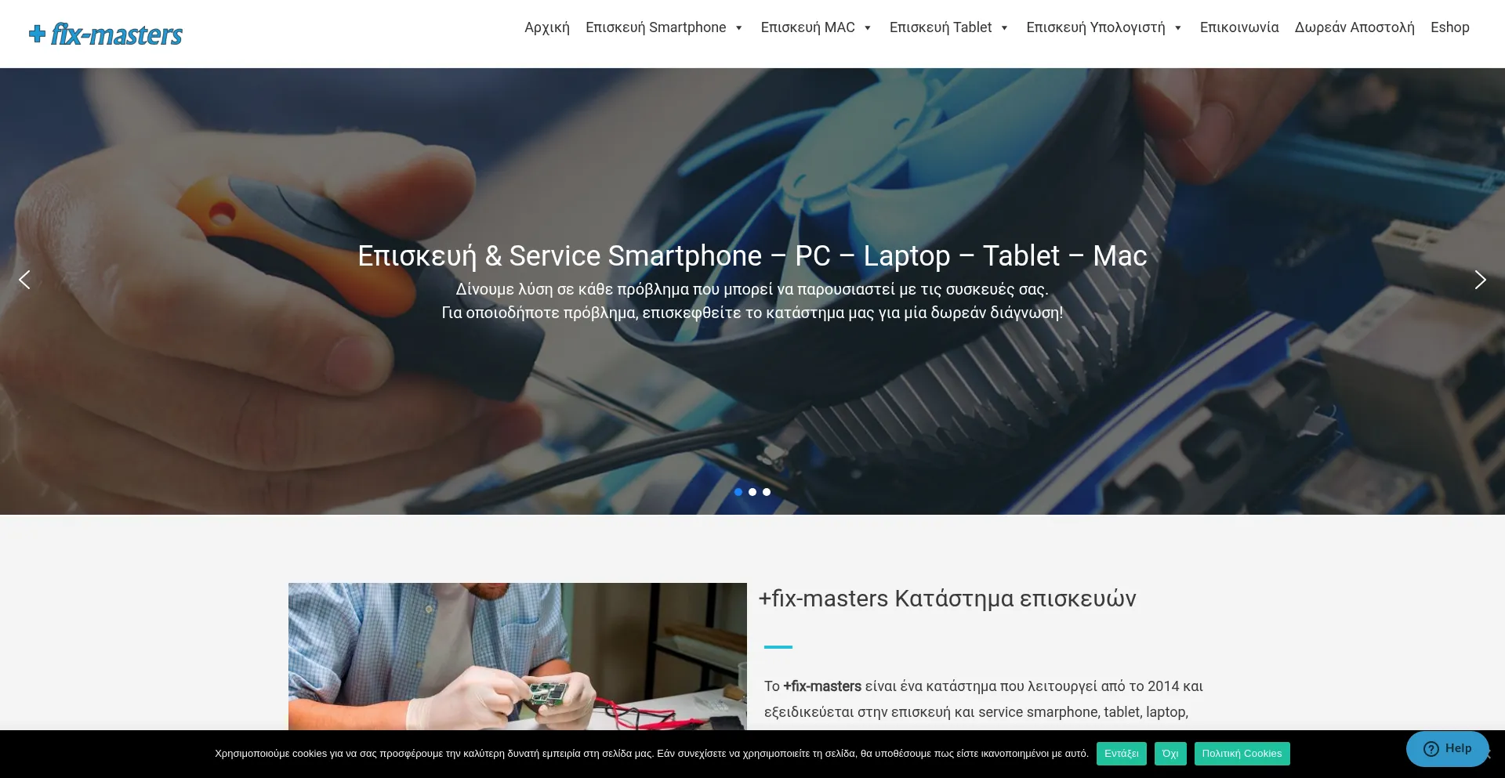Screen dimensions: 1505x778
Task: Click the technician repair photo
Action: point(517,657)
